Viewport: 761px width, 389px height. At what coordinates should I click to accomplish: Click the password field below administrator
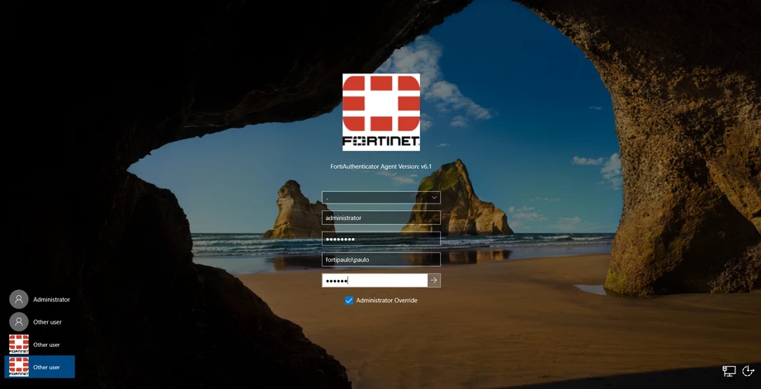[381, 239]
